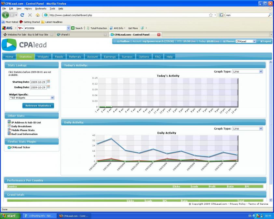Image resolution: width=274 pixels, height=219 pixels.
Task: Open the Starting Date calendar picker
Action: (48, 82)
